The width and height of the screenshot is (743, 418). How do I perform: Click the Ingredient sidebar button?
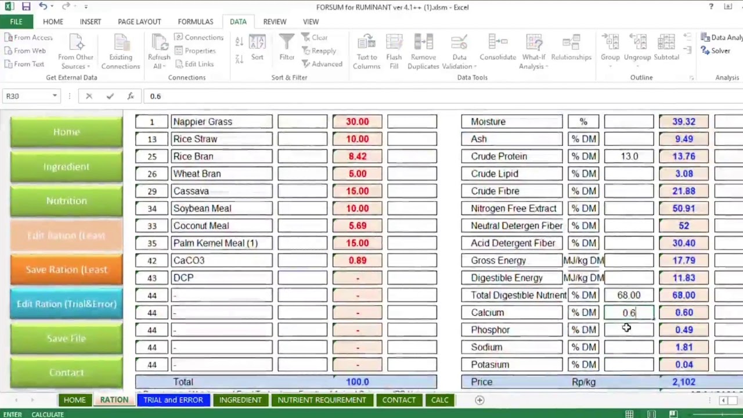tap(66, 167)
